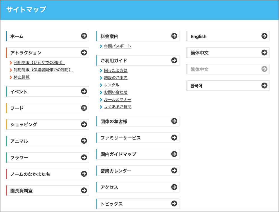Open the 利用制限（ひとりでの利用） link
279x212 pixels.
point(39,62)
